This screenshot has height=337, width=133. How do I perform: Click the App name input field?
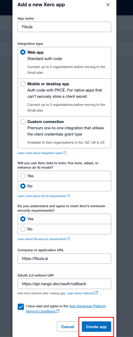(64, 27)
